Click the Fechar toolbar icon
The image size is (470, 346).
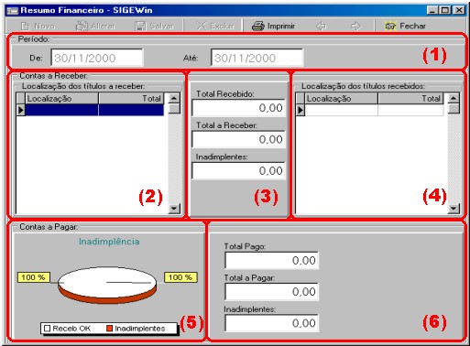point(390,27)
